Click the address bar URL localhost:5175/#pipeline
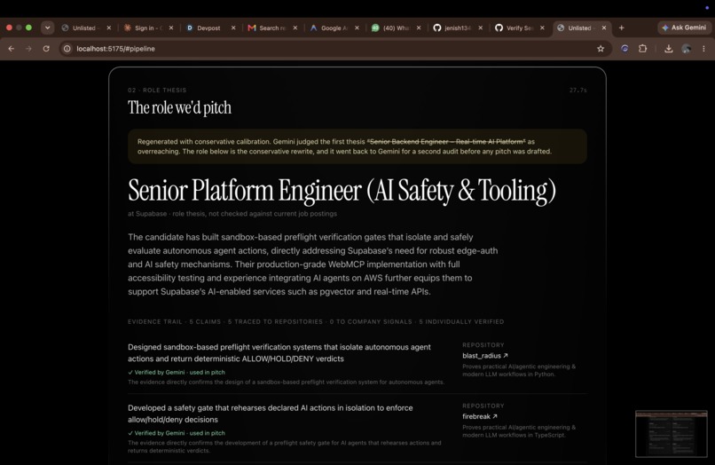 click(x=116, y=49)
